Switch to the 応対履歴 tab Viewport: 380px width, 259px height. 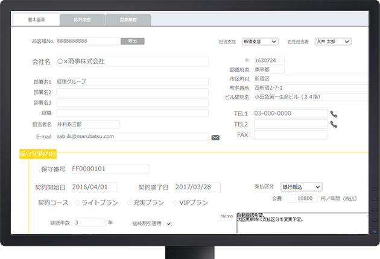click(x=83, y=19)
